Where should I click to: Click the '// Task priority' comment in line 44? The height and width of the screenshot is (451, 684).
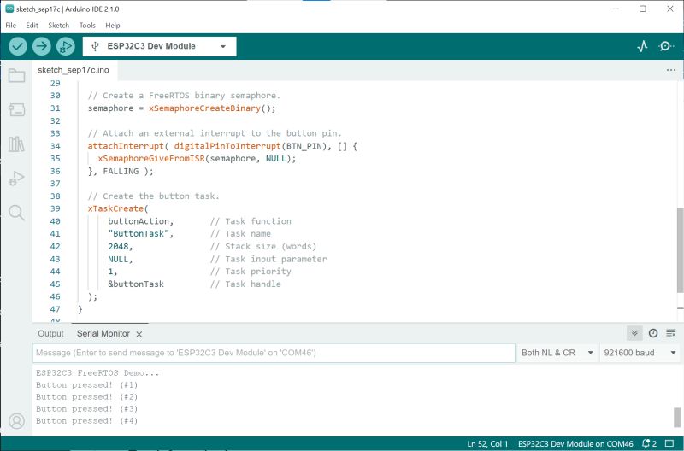251,271
